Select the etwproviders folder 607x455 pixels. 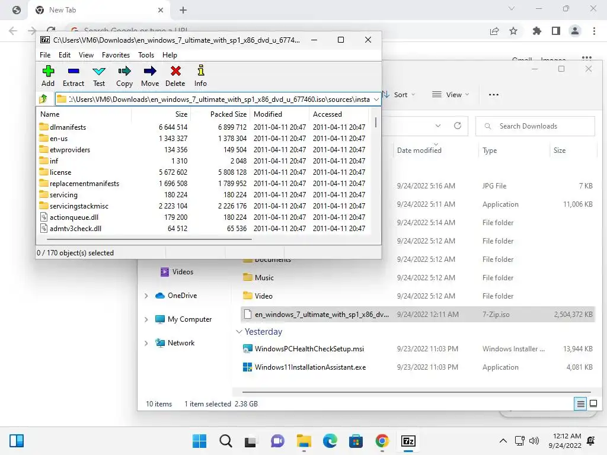click(70, 150)
